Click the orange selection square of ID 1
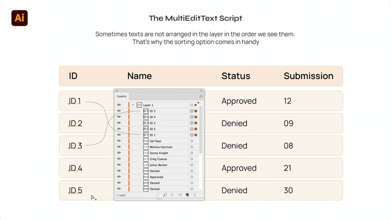 pos(196,135)
